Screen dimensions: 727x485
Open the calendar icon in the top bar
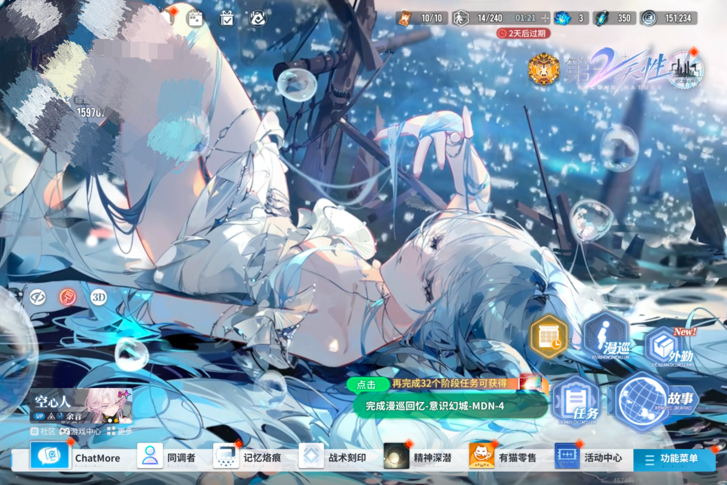point(196,19)
